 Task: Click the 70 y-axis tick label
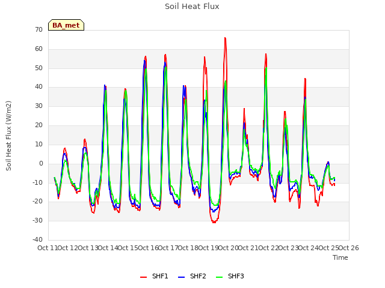click(38, 30)
